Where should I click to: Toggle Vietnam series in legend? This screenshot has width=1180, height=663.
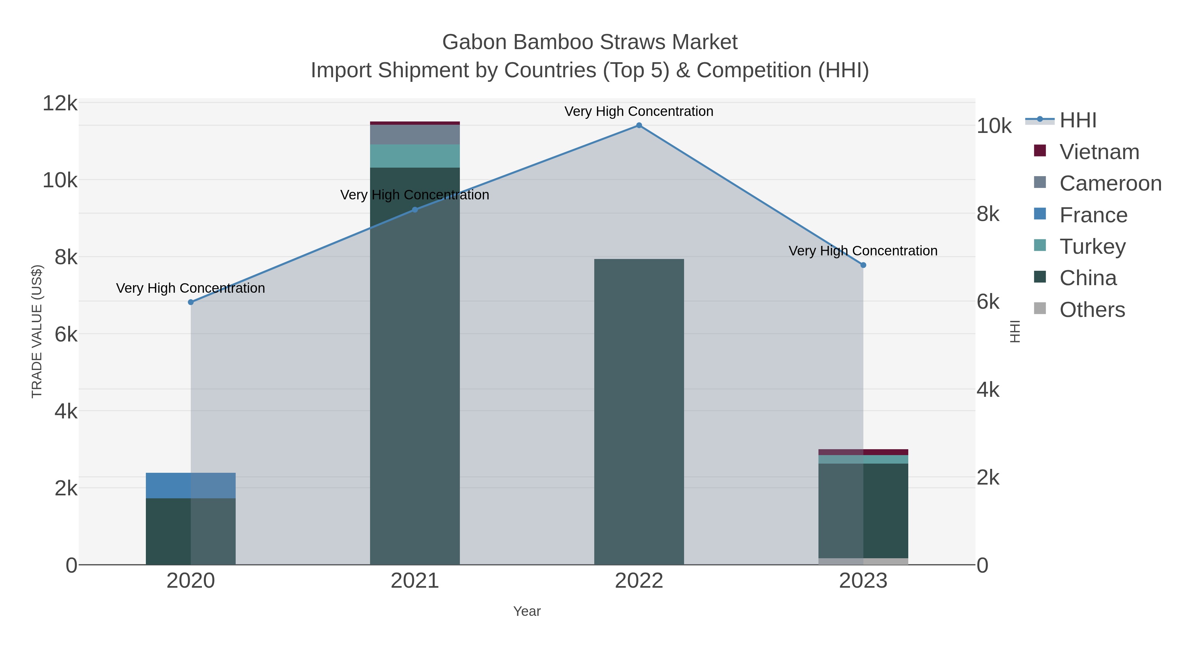click(1087, 152)
